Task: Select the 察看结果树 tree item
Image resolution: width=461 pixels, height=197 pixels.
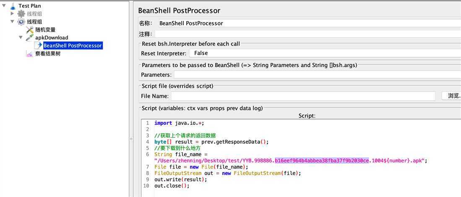Action: click(x=48, y=54)
